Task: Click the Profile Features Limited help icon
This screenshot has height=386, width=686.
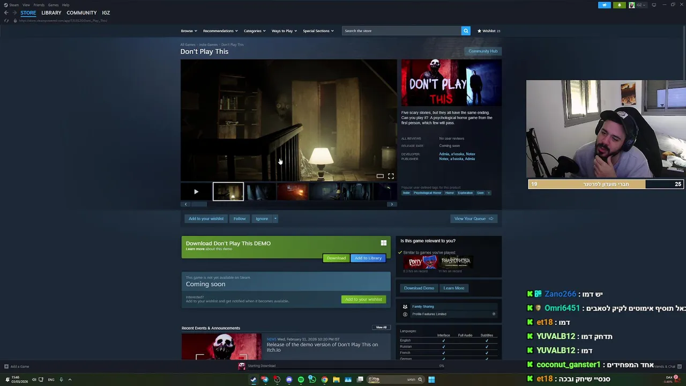Action: coord(494,314)
